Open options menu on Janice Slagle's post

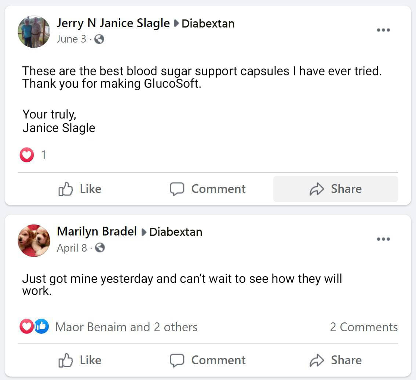[x=383, y=30]
